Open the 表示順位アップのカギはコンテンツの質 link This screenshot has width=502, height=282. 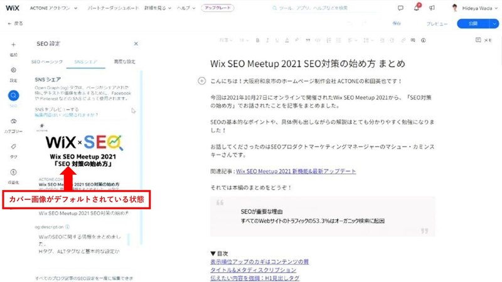click(259, 261)
